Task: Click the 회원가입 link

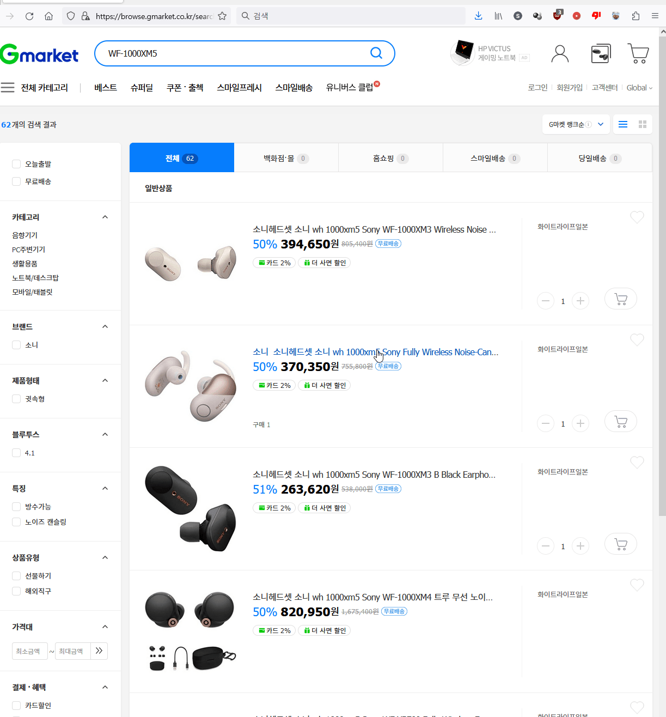Action: pos(570,88)
